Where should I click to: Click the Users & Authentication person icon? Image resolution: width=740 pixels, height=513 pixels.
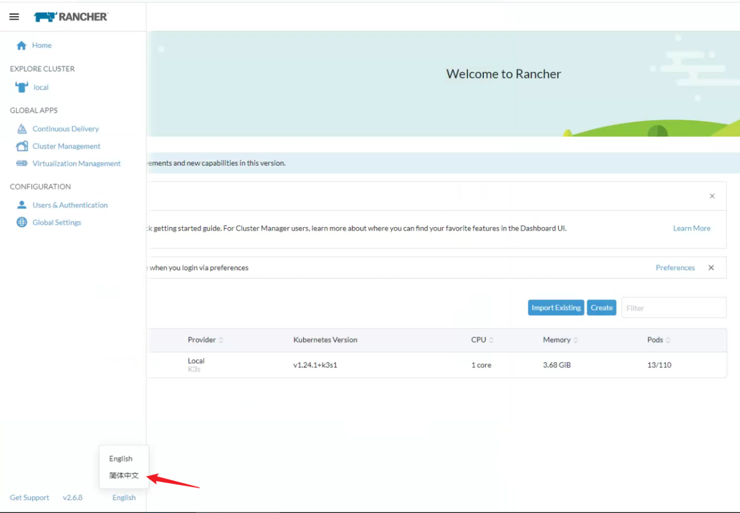(x=22, y=205)
